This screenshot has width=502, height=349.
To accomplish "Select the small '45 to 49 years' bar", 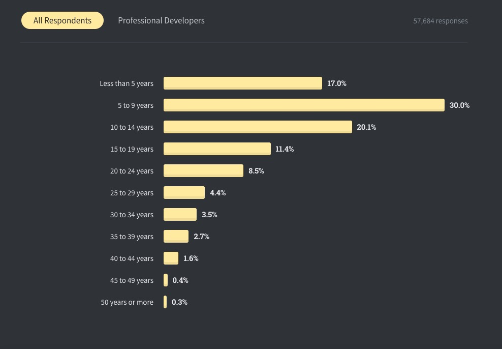I will [x=166, y=280].
